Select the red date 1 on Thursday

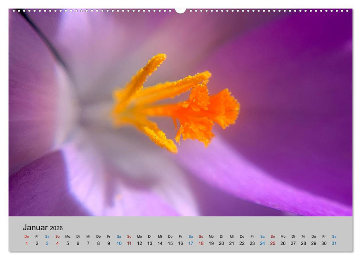(26, 244)
